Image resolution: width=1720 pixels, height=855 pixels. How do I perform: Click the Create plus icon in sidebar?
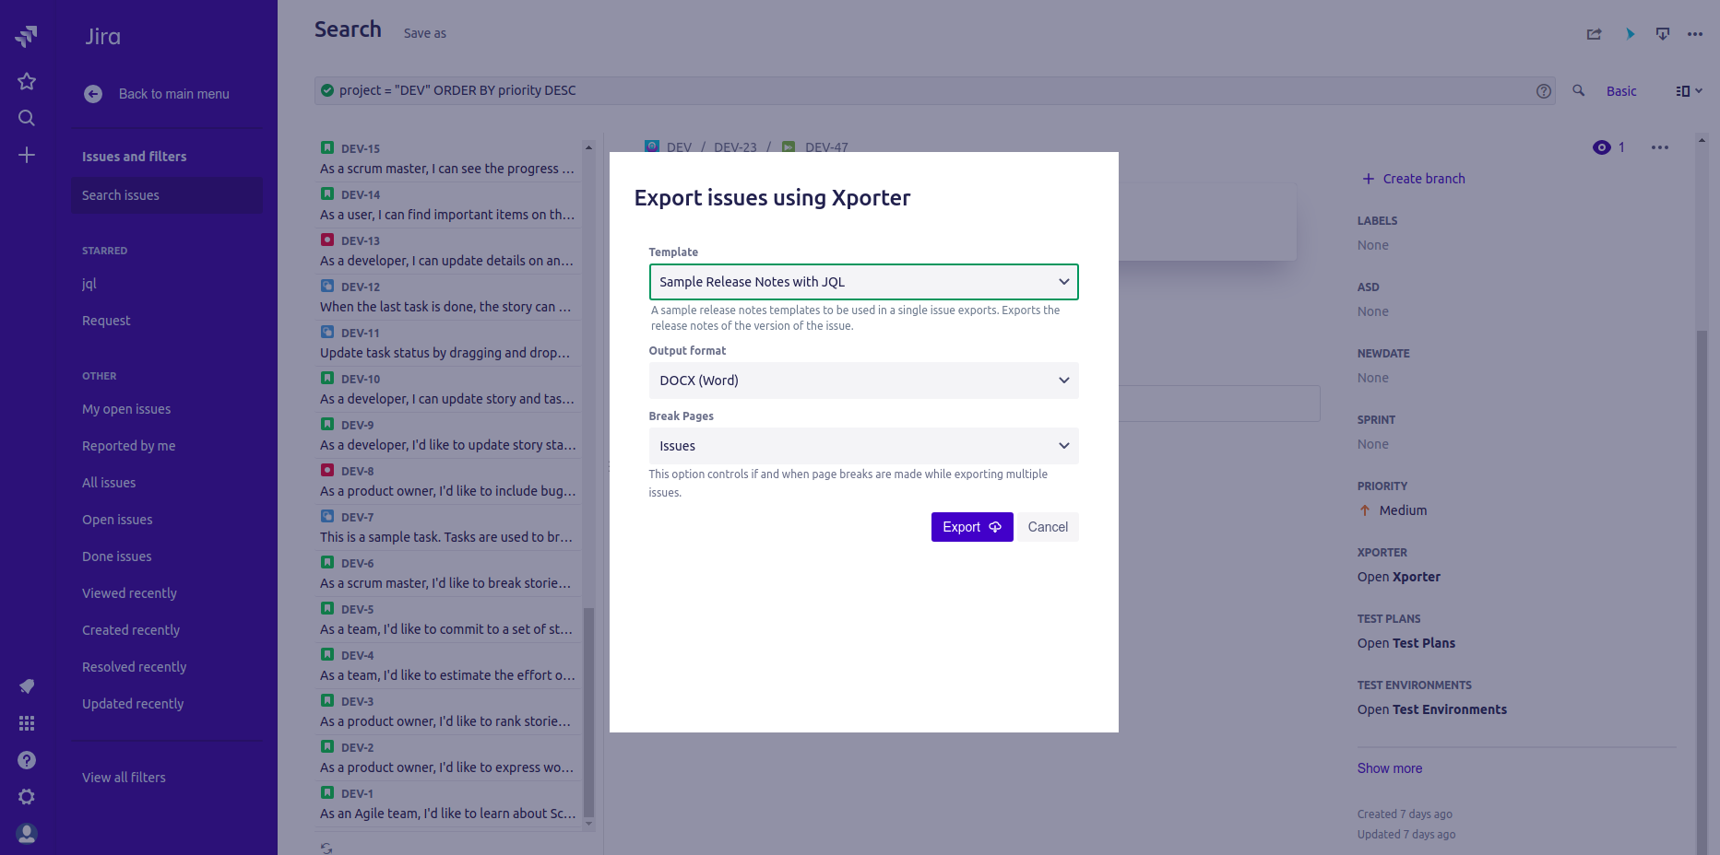[27, 155]
